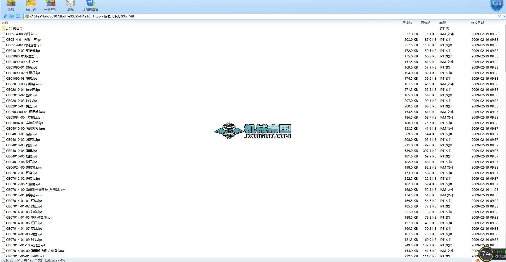The width and height of the screenshot is (506, 262).
Task: Click file icon beside CB02010-03 轴头.ipt
Action: coord(3,101)
